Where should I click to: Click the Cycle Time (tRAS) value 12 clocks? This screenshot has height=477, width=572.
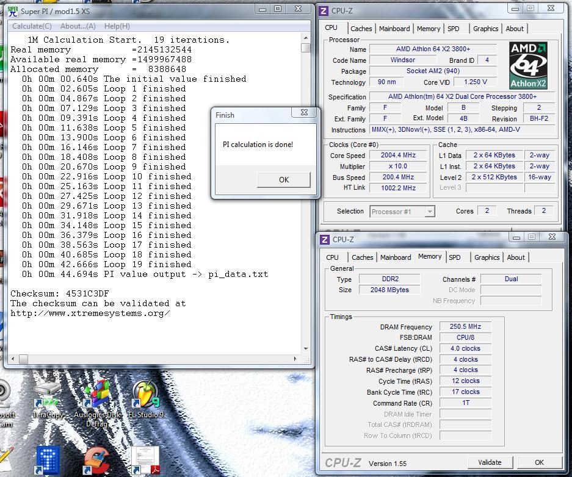tap(465, 381)
